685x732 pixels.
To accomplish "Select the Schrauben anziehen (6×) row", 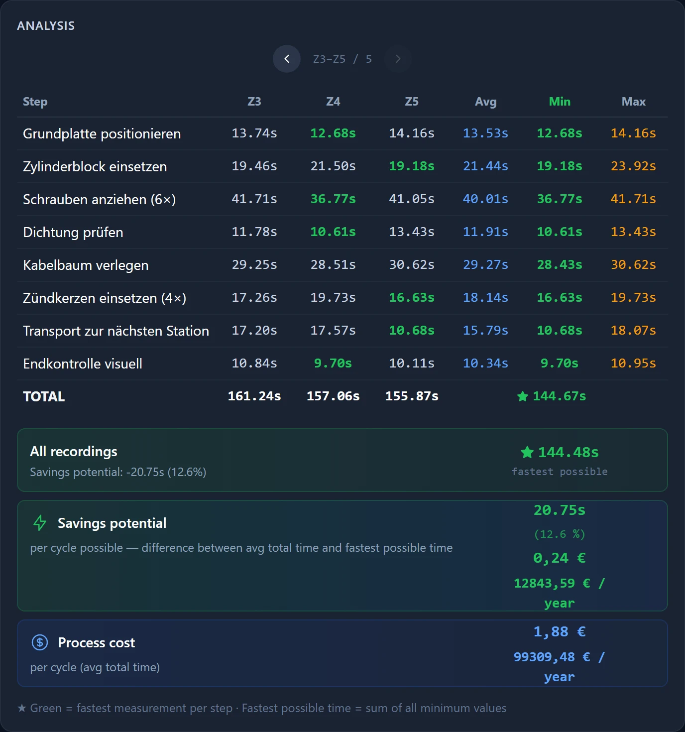I will pos(342,199).
